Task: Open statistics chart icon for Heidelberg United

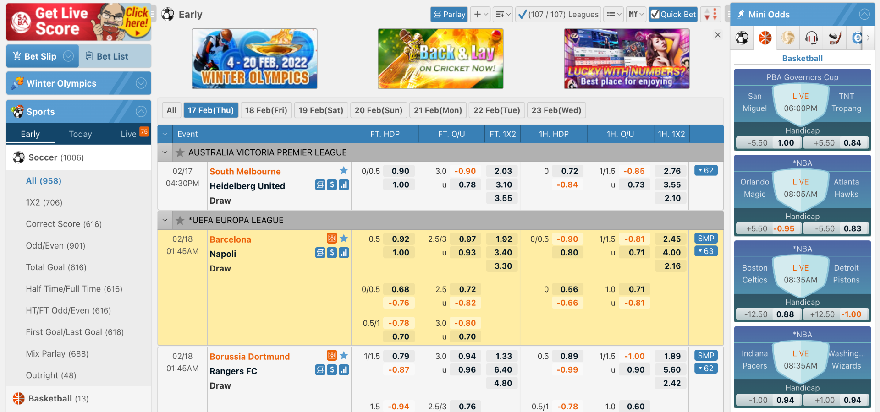Action: click(x=344, y=185)
